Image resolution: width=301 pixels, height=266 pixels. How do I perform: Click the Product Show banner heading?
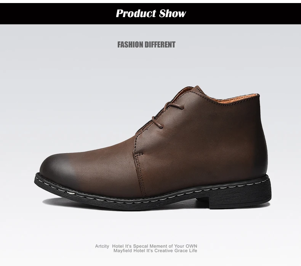pos(151,13)
